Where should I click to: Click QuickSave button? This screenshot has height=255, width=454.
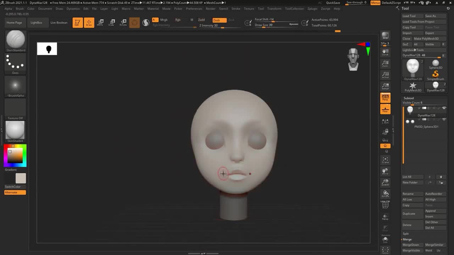(x=333, y=3)
